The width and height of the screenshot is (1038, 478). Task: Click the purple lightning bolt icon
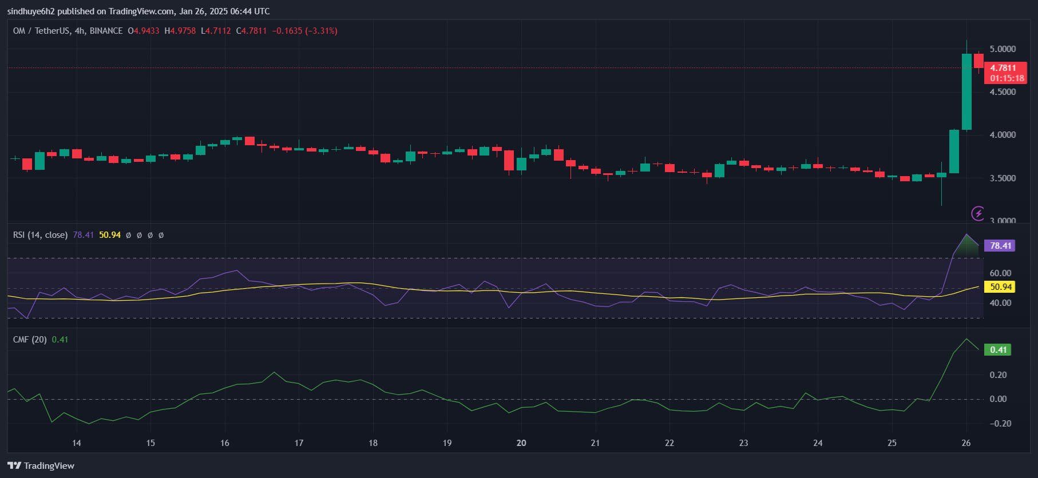[x=978, y=213]
